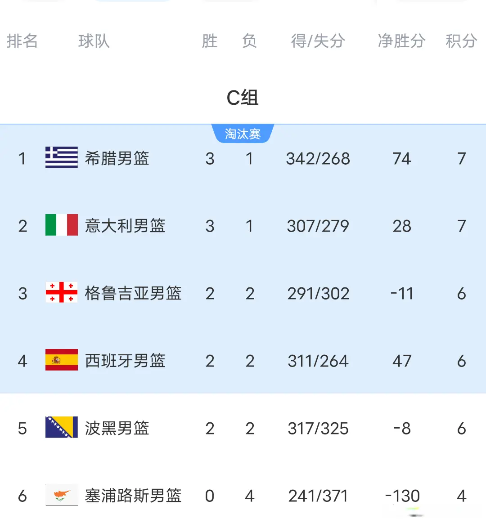Select Greece's 342/268 score cell
Image resolution: width=486 pixels, height=528 pixels.
pyautogui.click(x=318, y=159)
